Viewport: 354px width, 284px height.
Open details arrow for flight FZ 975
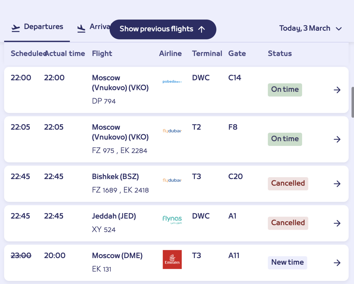pos(337,139)
